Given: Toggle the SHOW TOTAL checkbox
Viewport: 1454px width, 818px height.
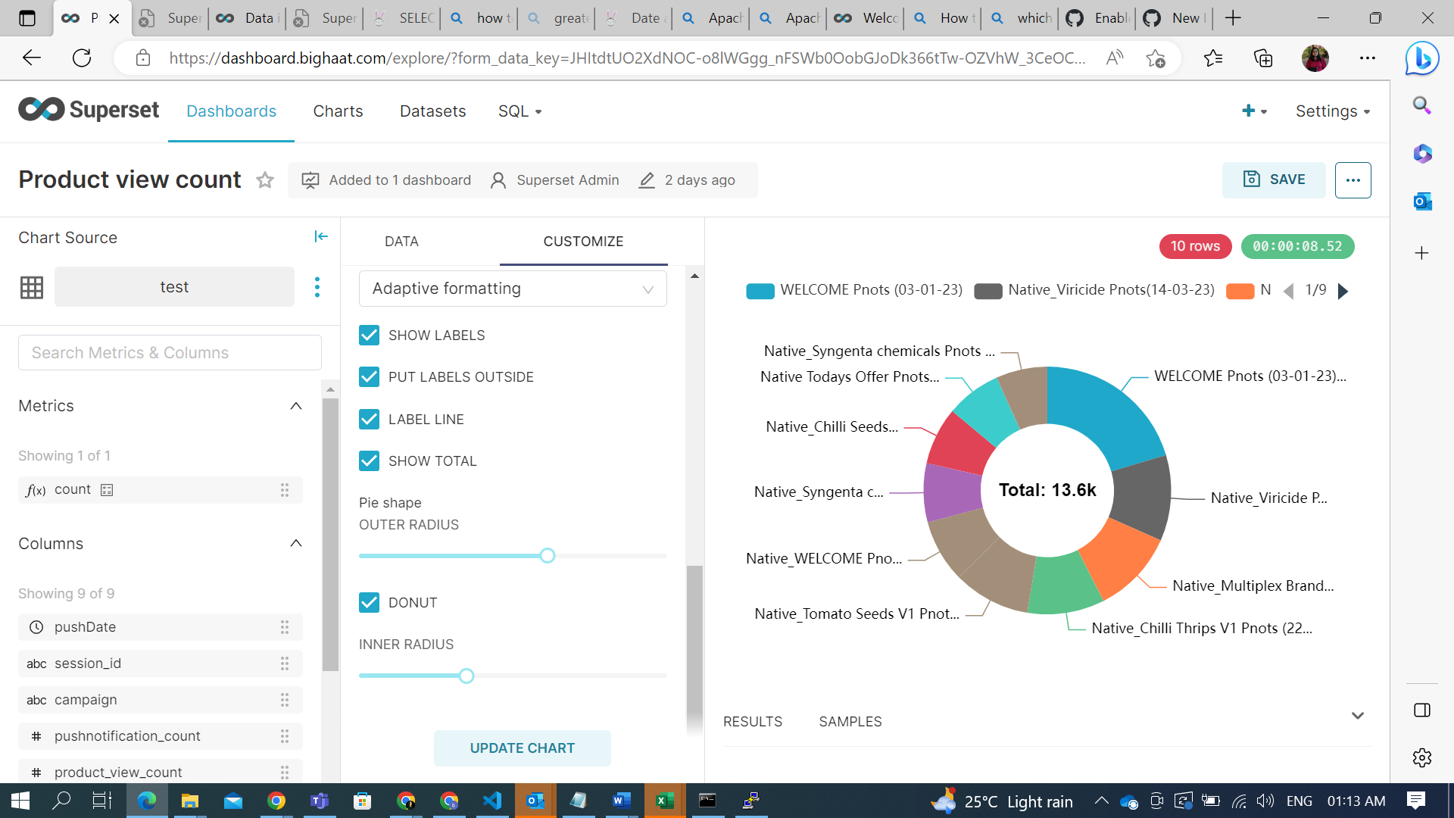Looking at the screenshot, I should (x=369, y=461).
